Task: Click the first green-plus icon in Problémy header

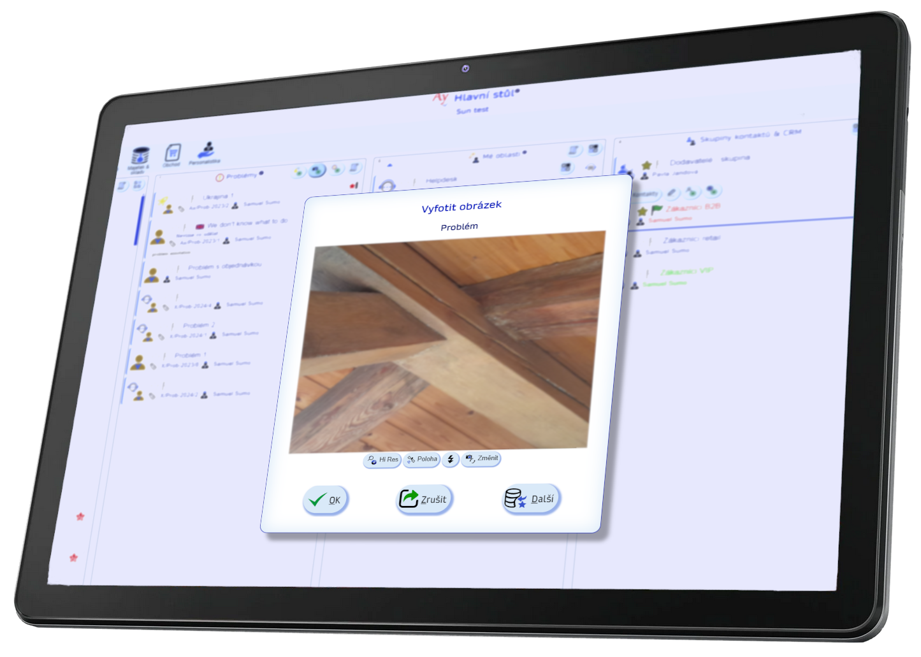Action: point(298,172)
